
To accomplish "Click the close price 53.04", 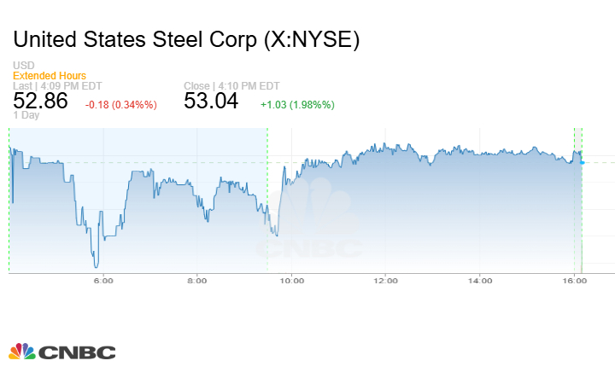I will [212, 102].
